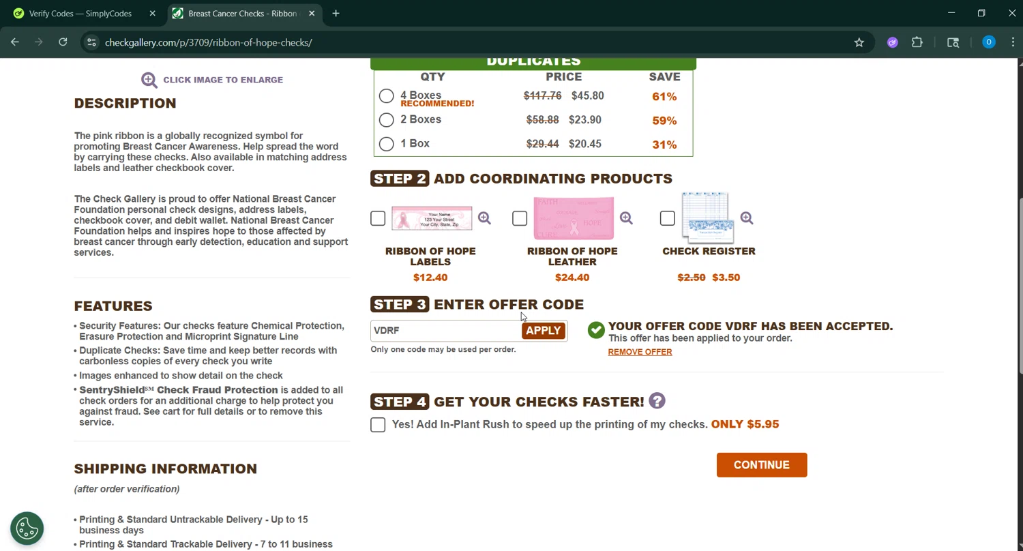Check the Ribbon of Hope Leather box

pyautogui.click(x=520, y=218)
